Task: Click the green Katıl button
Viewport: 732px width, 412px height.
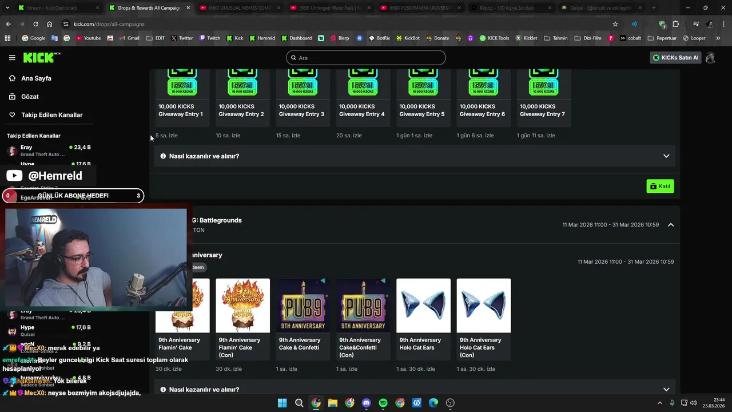Action: pyautogui.click(x=660, y=186)
